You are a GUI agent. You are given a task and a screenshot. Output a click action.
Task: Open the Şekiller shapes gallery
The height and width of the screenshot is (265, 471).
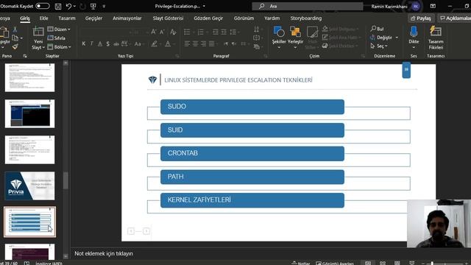tap(279, 38)
